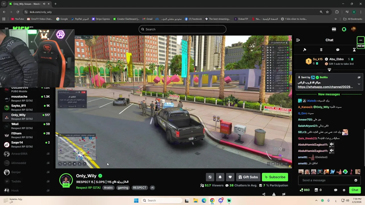Open Respect RP (GTA) category link
The height and width of the screenshot is (205, 365).
click(88, 188)
